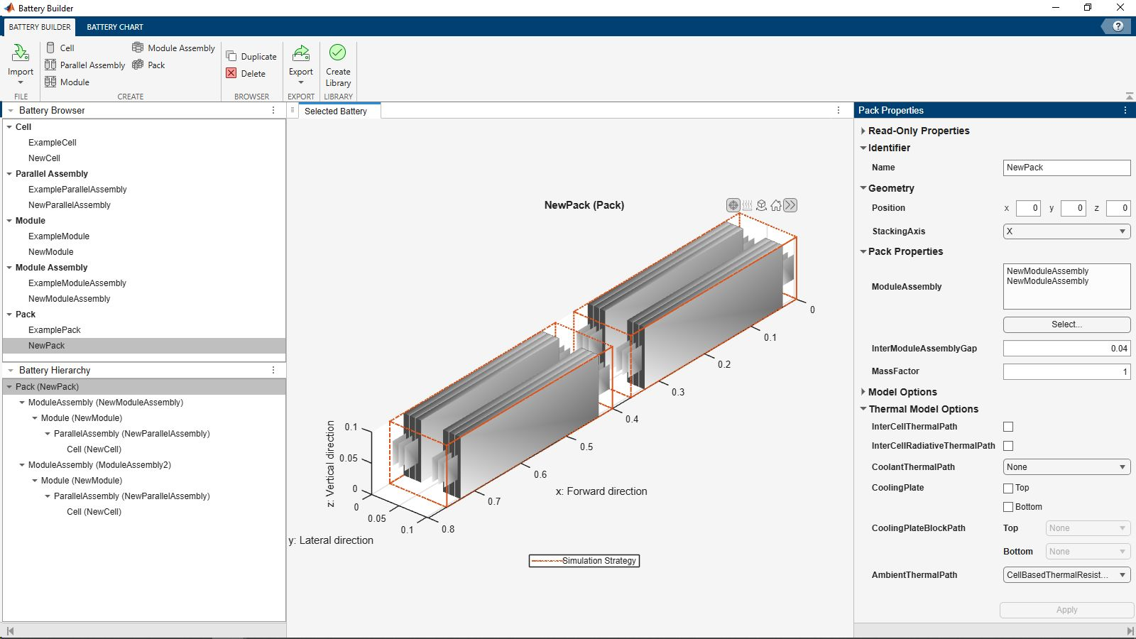Open the StackingAxis dropdown
Viewport: 1136px width, 639px height.
click(x=1066, y=231)
